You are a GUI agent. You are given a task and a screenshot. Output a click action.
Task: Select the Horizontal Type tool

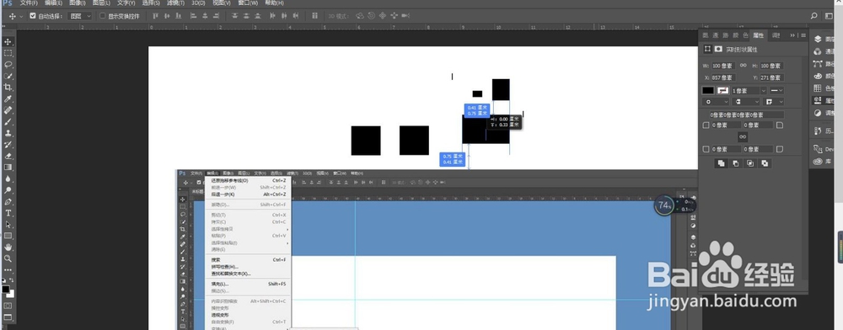coord(8,213)
